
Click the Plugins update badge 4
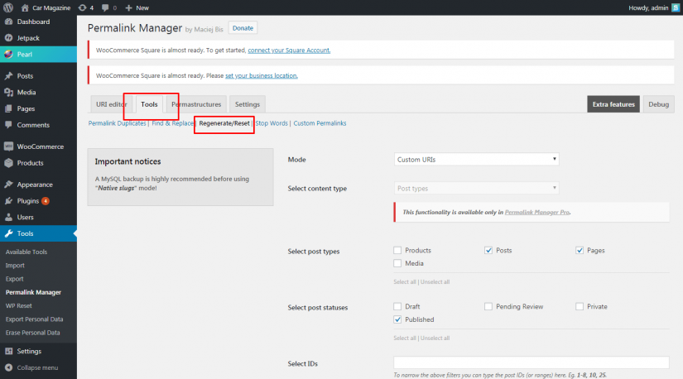[x=46, y=201]
